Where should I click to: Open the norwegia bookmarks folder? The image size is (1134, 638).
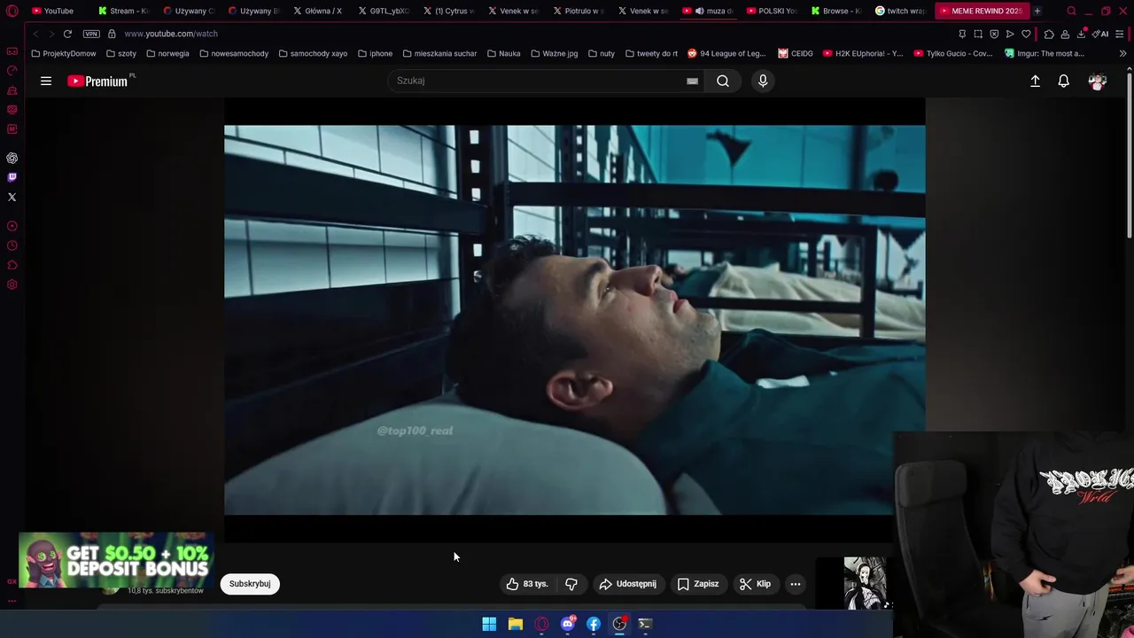click(x=167, y=53)
